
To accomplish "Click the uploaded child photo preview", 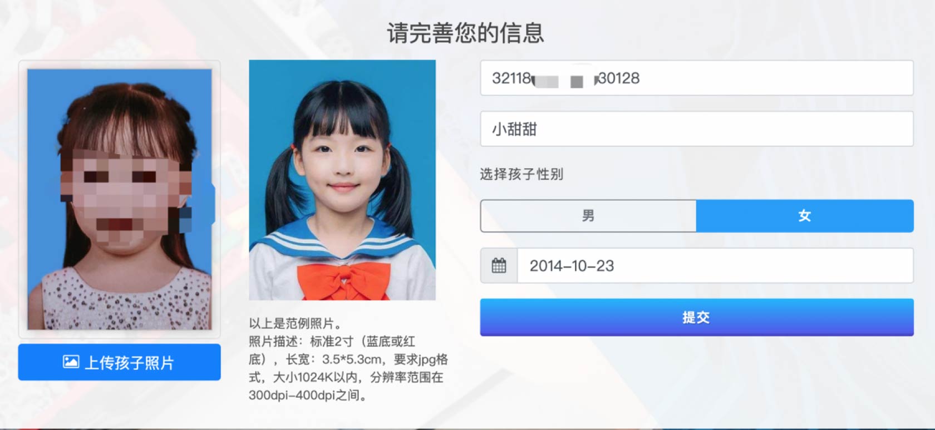I will (120, 199).
